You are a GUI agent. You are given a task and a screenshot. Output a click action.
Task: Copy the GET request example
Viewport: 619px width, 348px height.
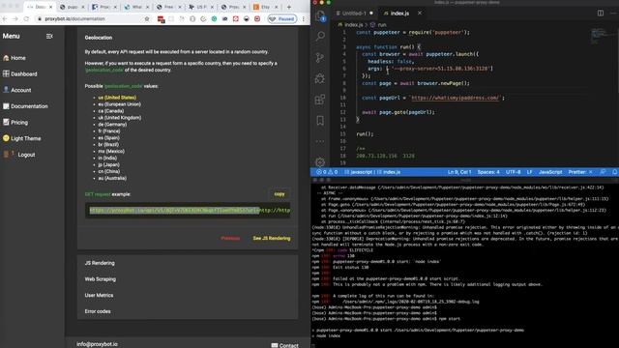280,193
